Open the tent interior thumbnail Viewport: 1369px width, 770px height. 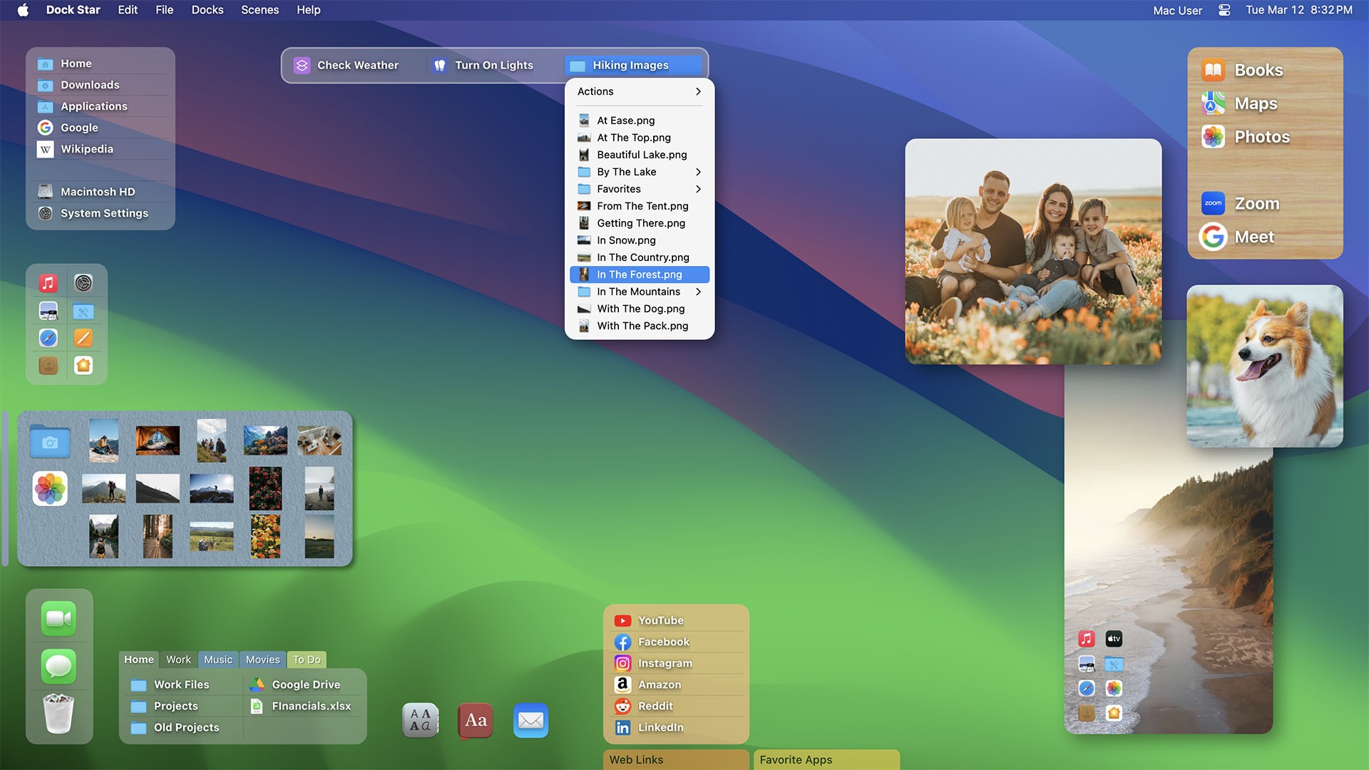pyautogui.click(x=158, y=441)
